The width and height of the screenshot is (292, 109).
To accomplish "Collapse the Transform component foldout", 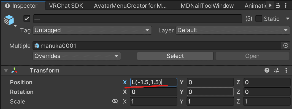I will point(6,71).
